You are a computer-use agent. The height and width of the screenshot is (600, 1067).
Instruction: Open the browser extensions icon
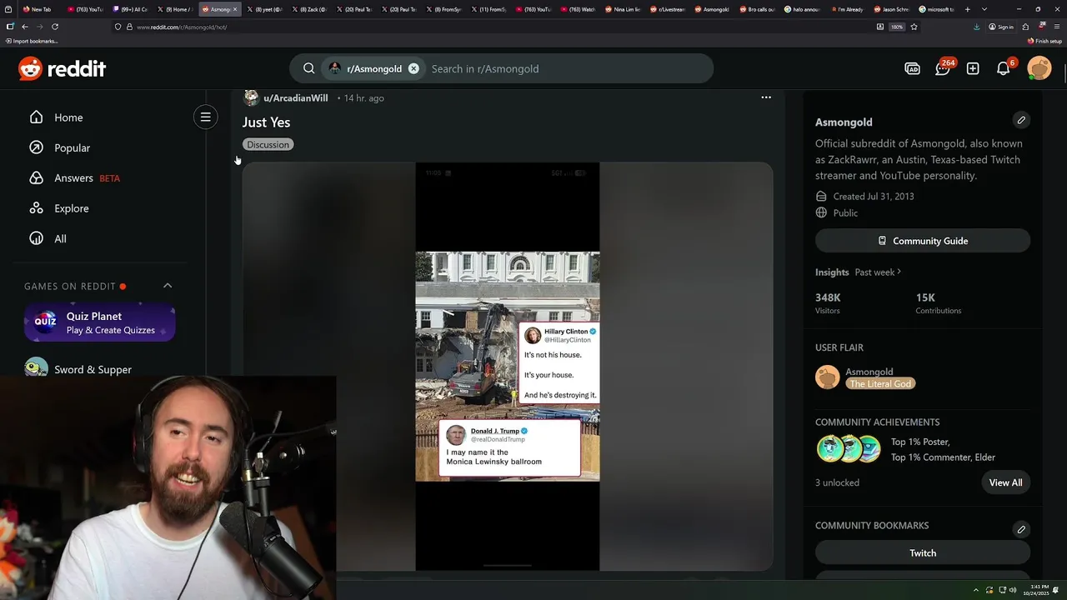1025,27
